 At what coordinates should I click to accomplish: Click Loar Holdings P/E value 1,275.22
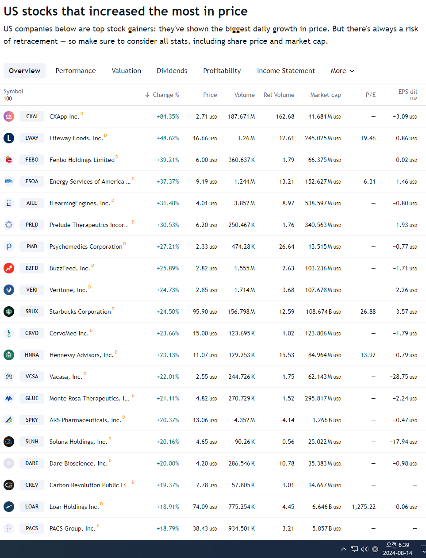click(364, 507)
